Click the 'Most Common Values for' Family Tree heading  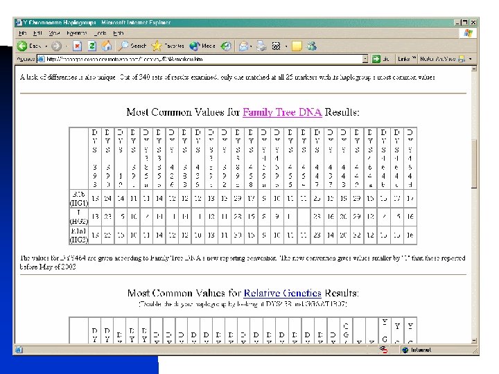pyautogui.click(x=183, y=112)
